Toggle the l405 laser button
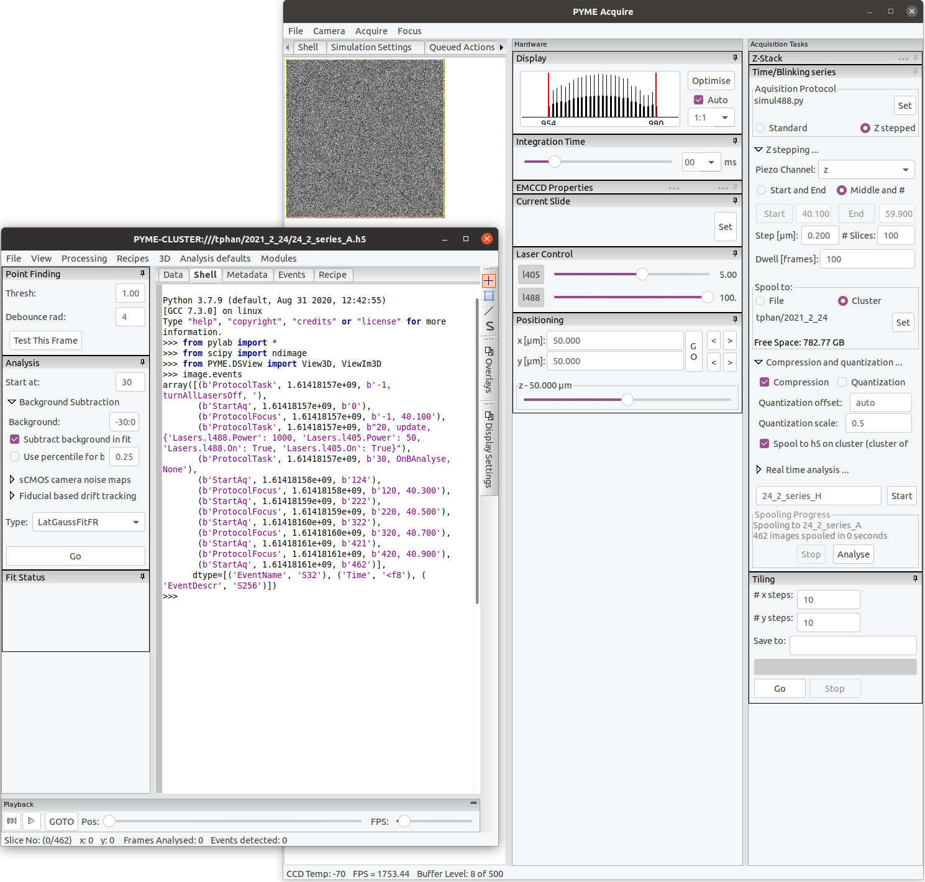 coord(531,274)
